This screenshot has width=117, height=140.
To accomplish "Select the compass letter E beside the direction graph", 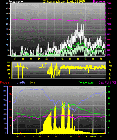I will [110, 74].
